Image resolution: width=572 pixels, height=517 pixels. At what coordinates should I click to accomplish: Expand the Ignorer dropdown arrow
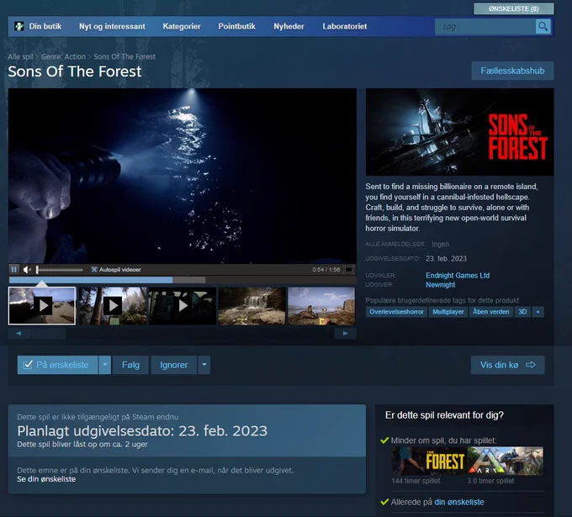coord(204,365)
